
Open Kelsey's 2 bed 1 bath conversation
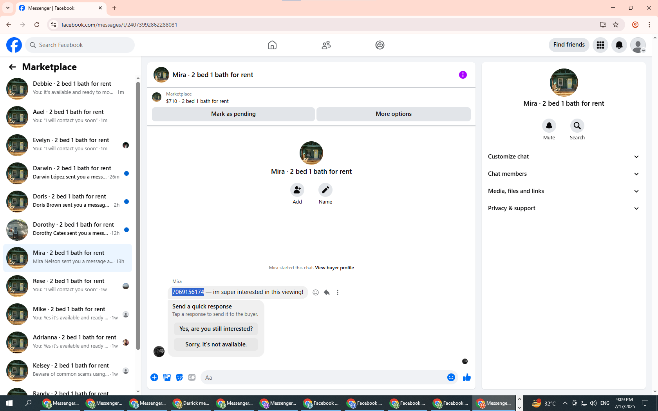tap(67, 370)
